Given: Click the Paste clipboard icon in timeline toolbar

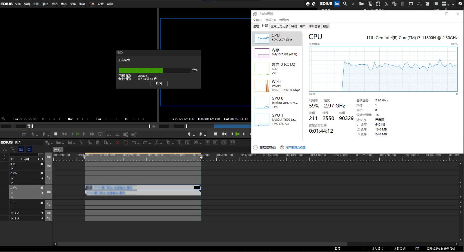Looking at the screenshot, I should (x=98, y=143).
